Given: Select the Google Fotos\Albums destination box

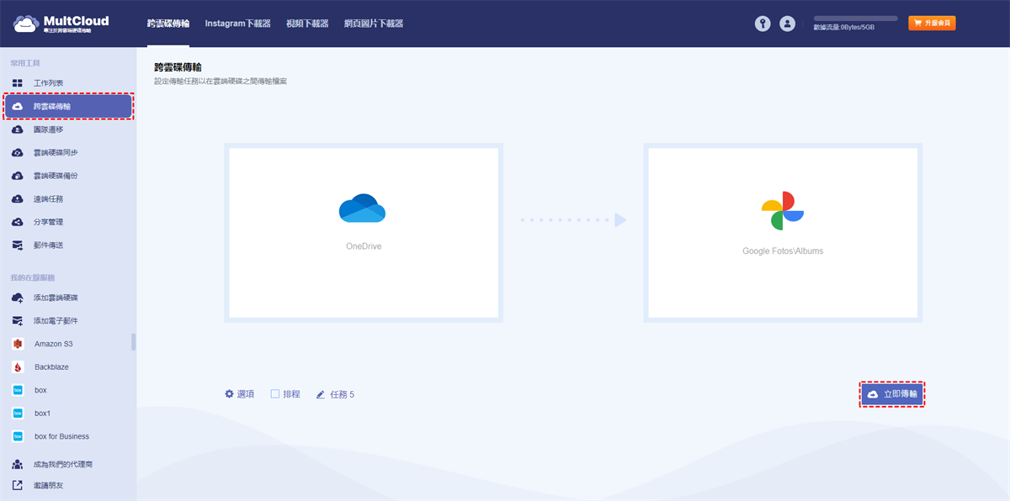Looking at the screenshot, I should point(783,233).
